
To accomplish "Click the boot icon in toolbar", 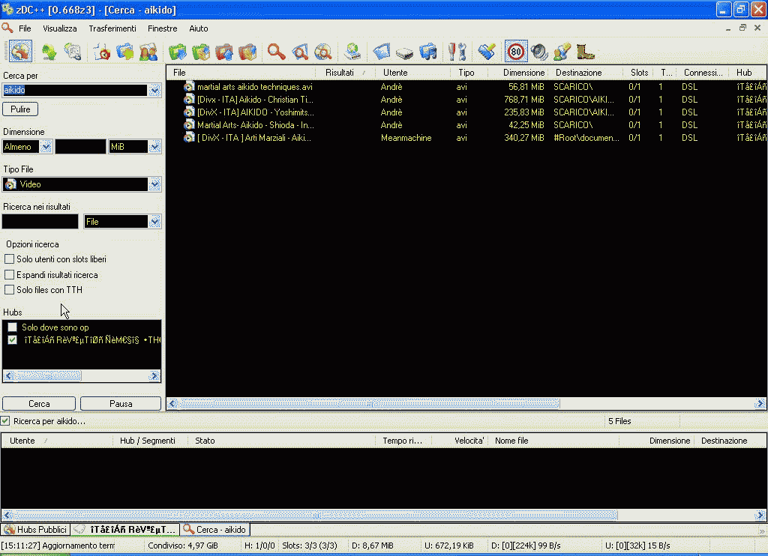I will 586,52.
